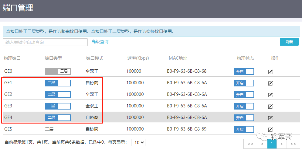This screenshot has width=302, height=150.
Task: Edit port GE2 using pencil icon
Action: [x=270, y=95]
